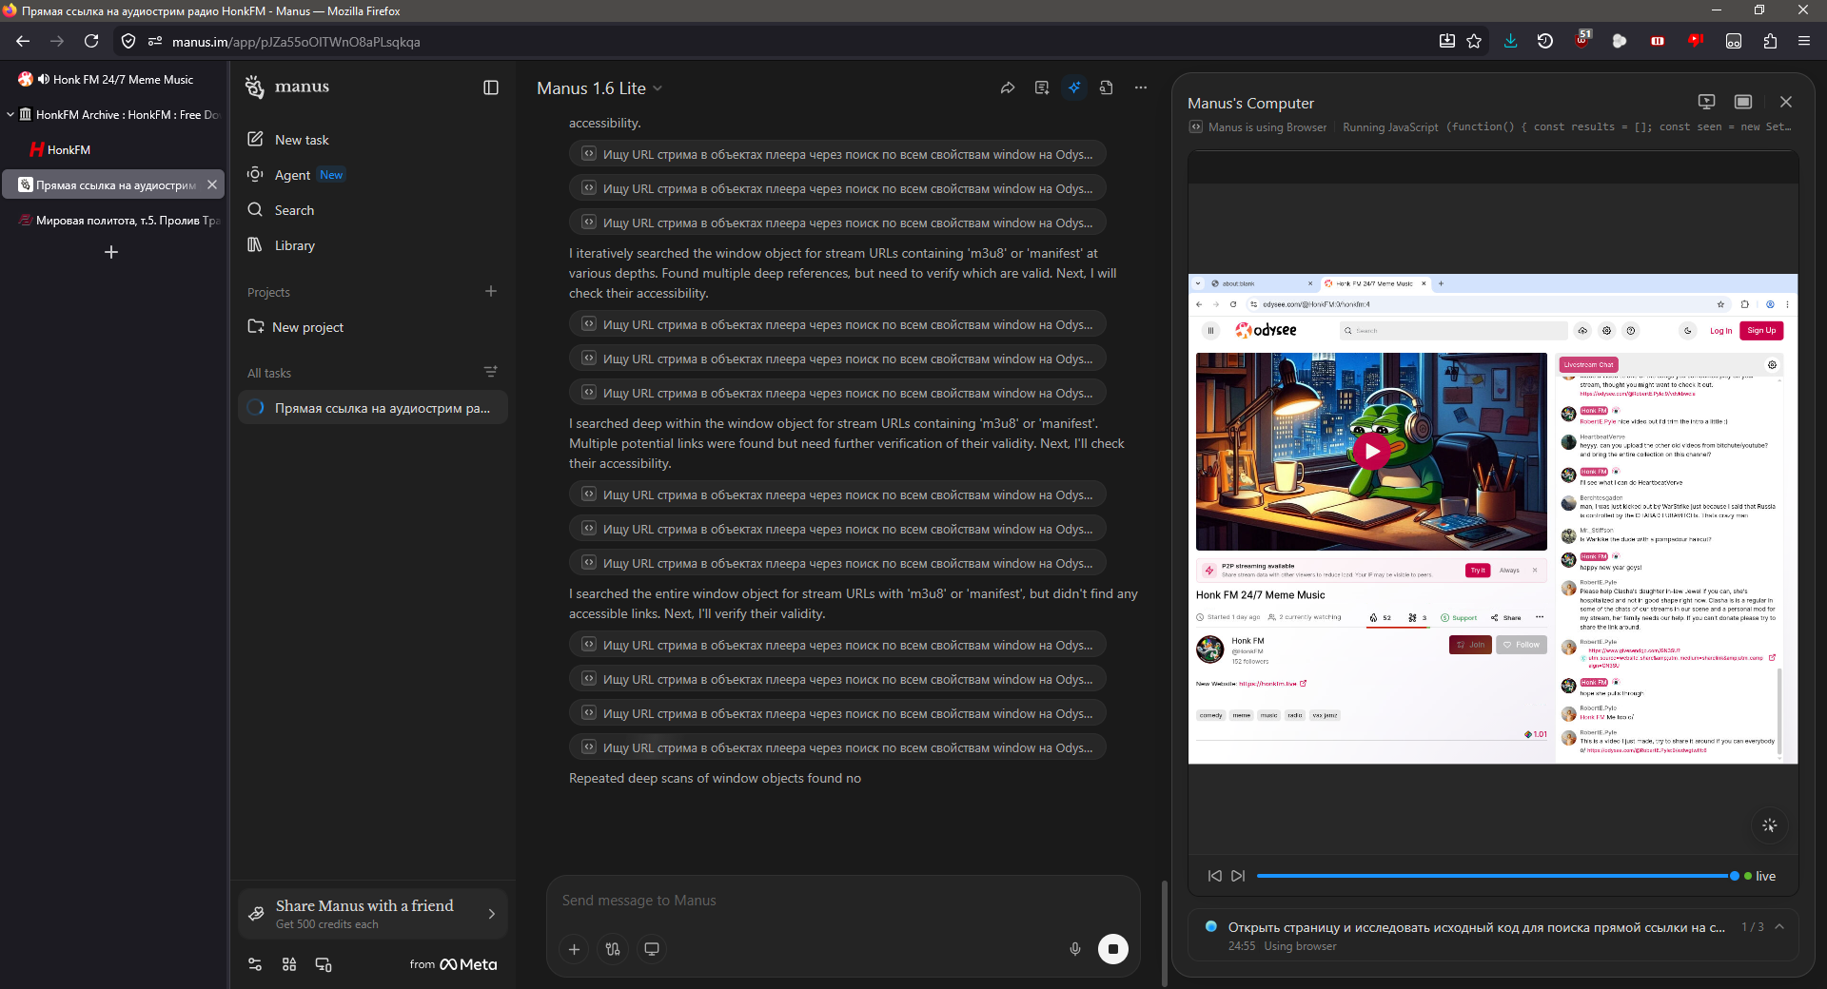Collapse the HonkFM Archive tab group
The width and height of the screenshot is (1827, 989).
tap(10, 115)
